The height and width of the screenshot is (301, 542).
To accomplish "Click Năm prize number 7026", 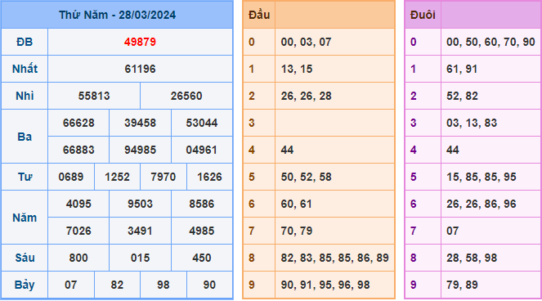I will [78, 231].
